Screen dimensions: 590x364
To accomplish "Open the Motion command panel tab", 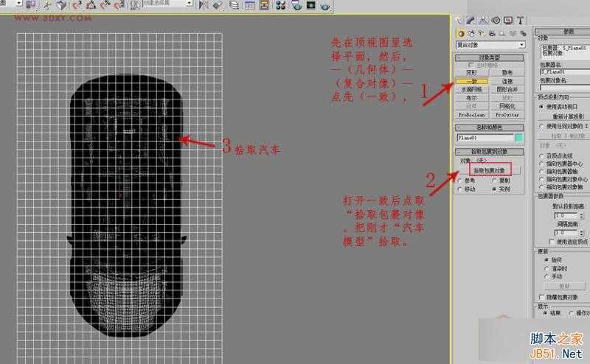I will 496,21.
